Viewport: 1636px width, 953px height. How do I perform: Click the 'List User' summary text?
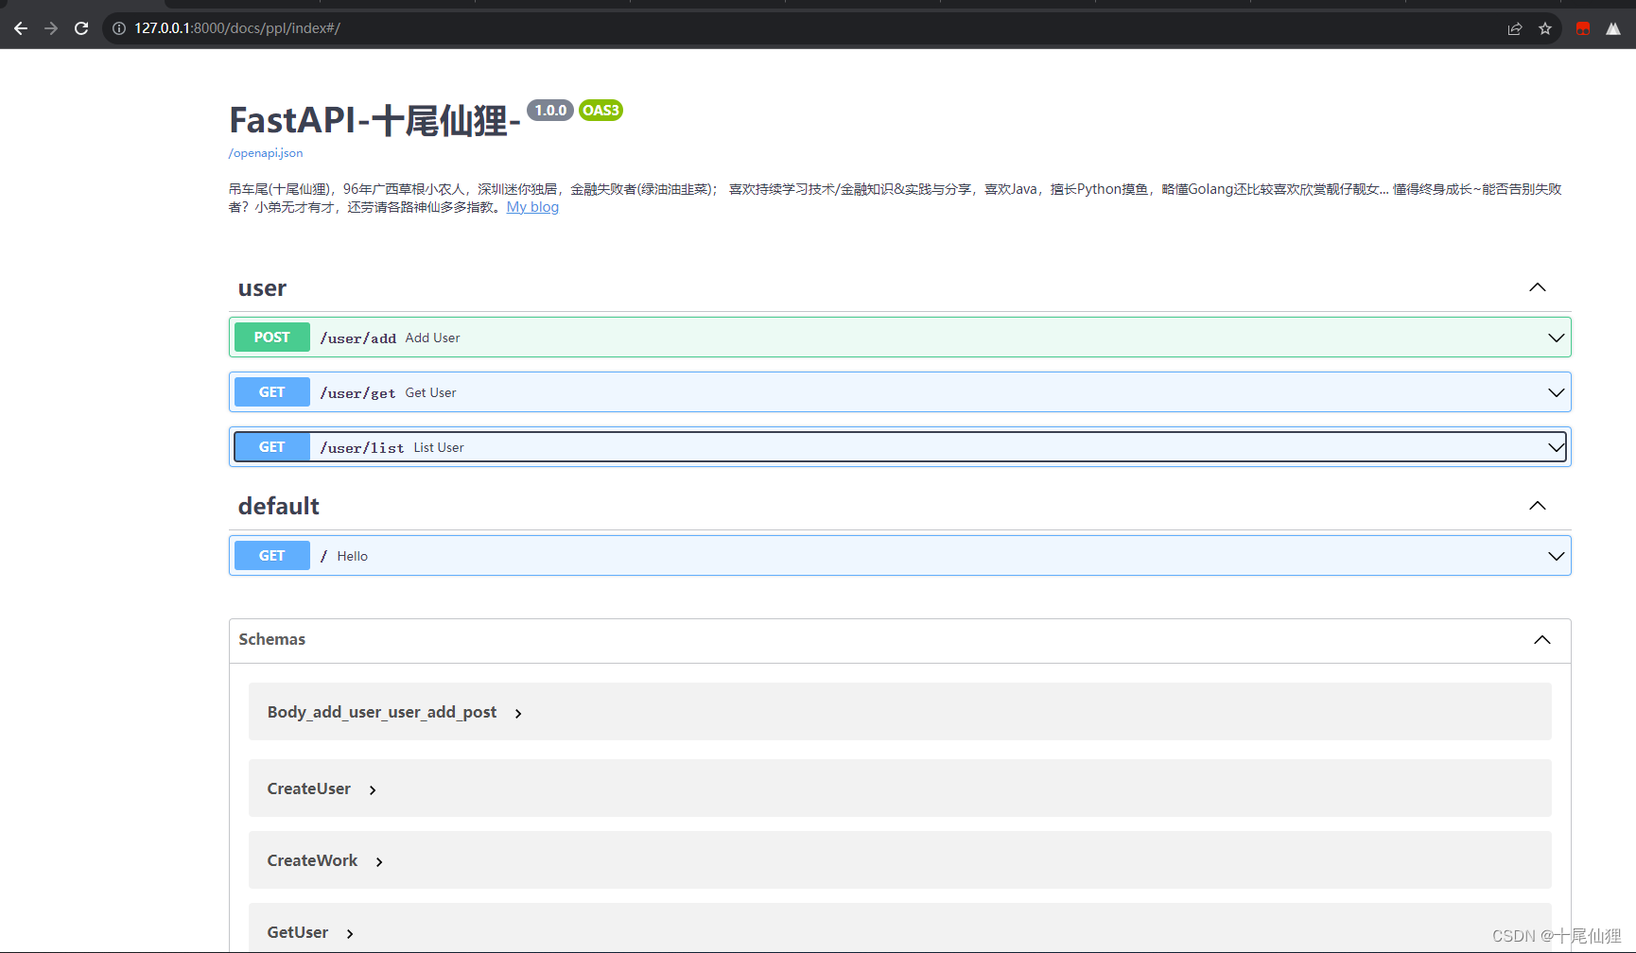pyautogui.click(x=439, y=447)
